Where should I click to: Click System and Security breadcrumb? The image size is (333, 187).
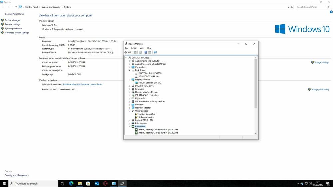51,7
